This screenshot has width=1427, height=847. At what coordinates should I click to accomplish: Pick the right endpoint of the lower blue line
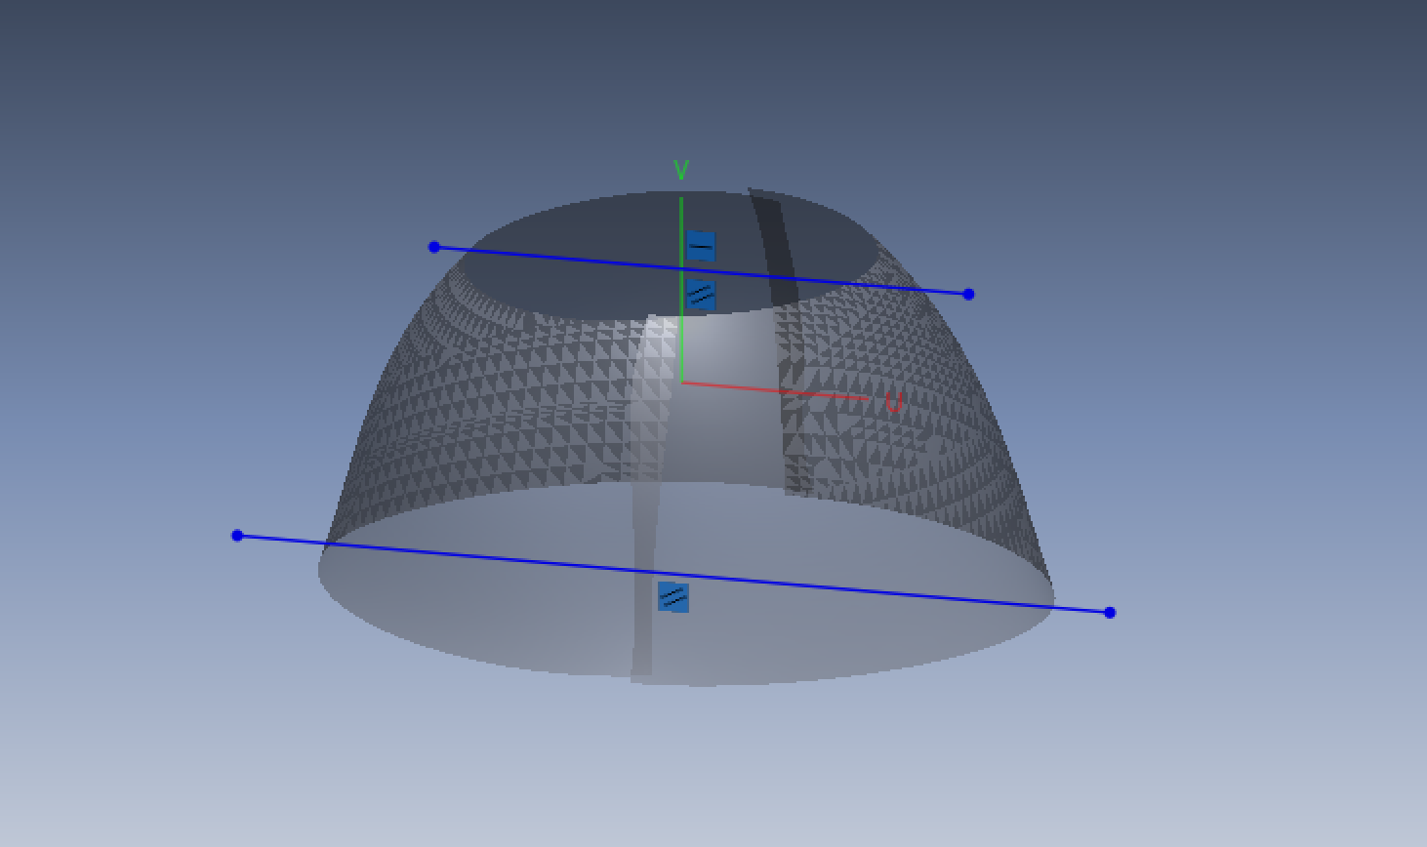1110,613
